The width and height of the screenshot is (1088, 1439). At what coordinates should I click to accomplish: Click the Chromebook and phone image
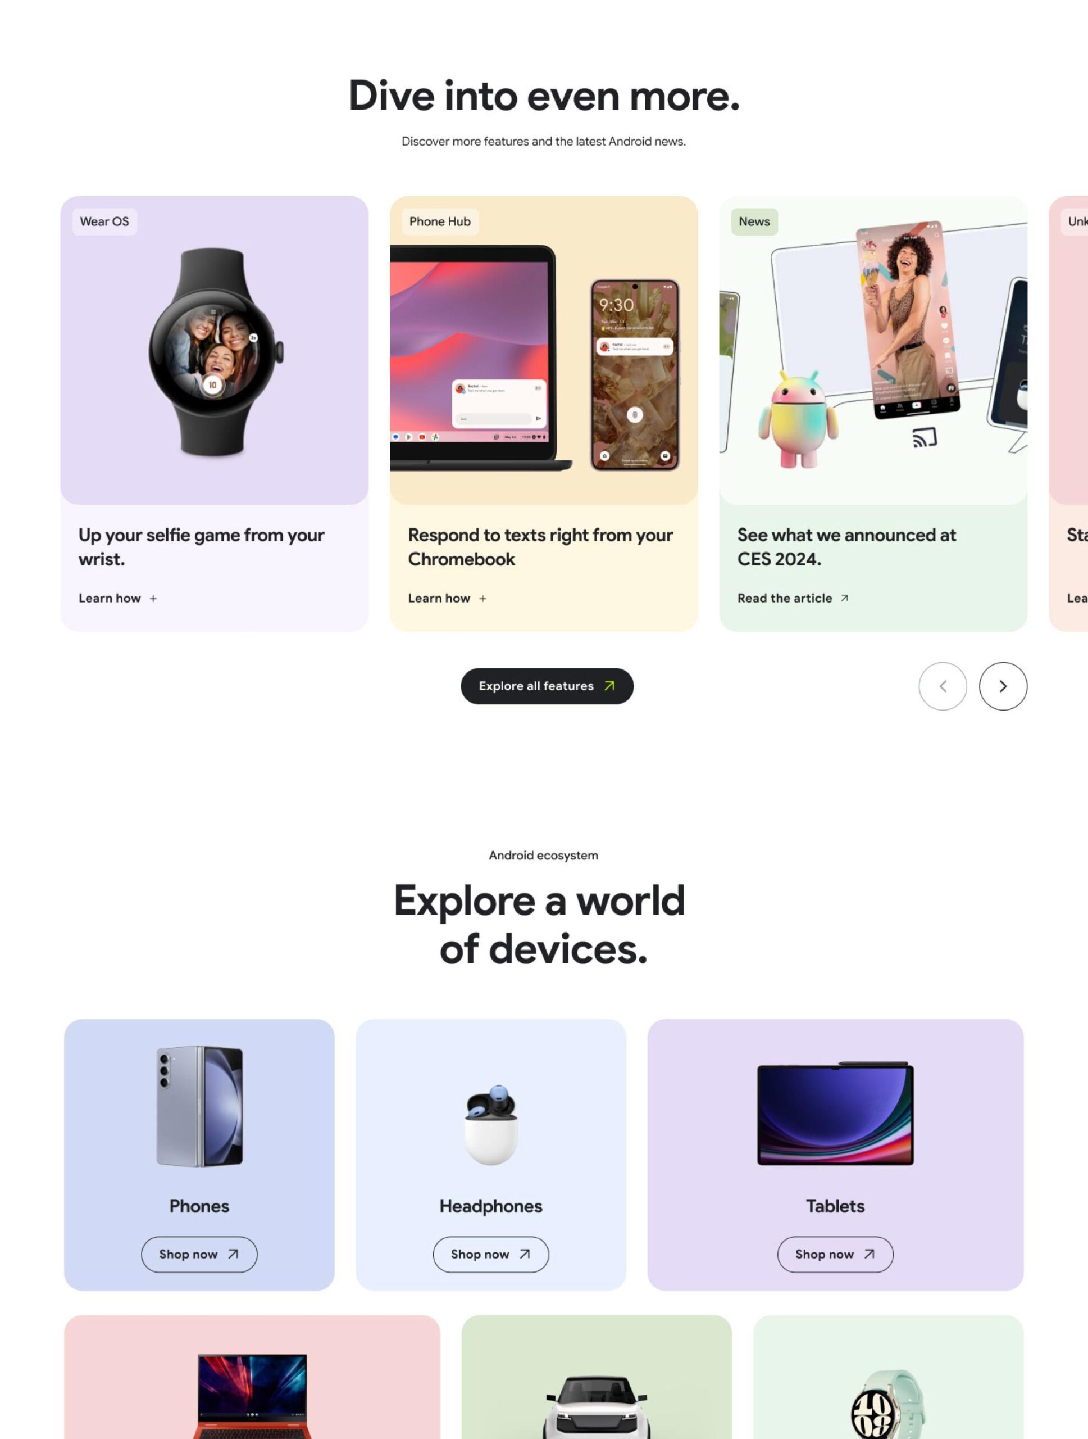pyautogui.click(x=543, y=350)
